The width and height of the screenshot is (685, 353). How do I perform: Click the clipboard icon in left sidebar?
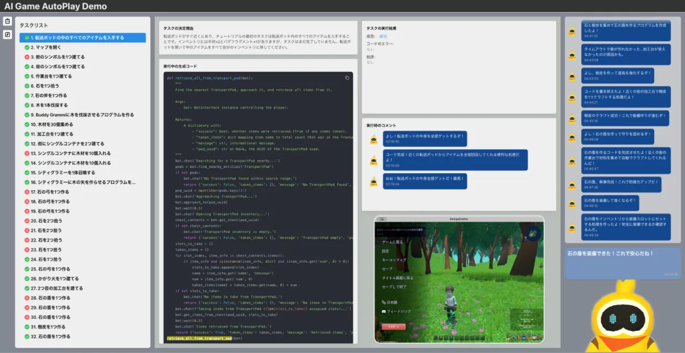7,22
